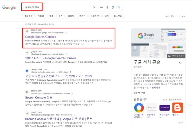Open the 도구 tools option
Image resolution: width=193 pixels, height=130 pixels.
[x=183, y=16]
